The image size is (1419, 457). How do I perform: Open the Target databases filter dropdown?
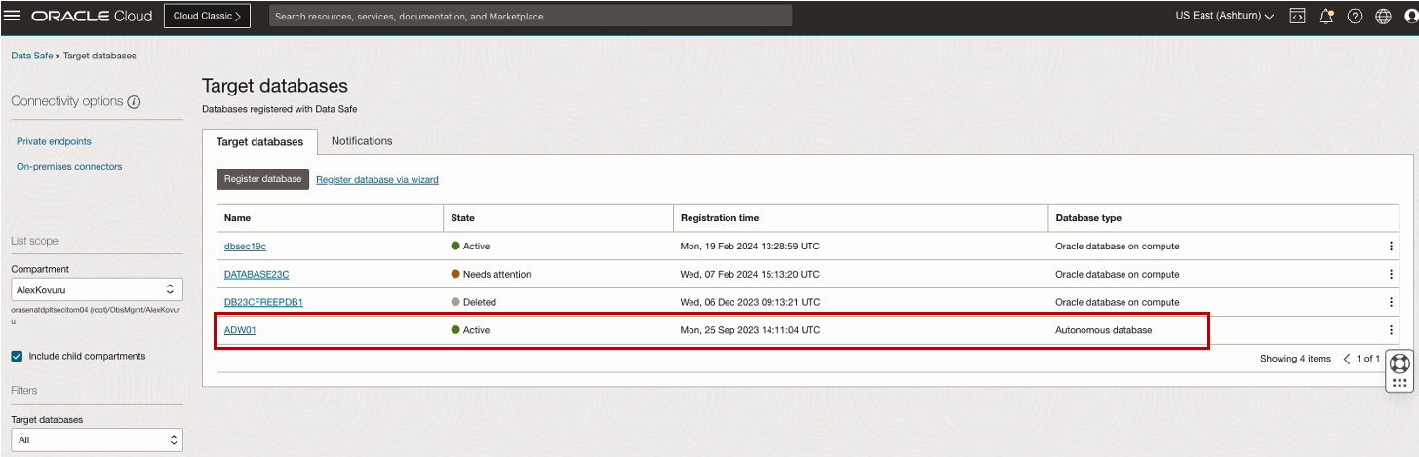click(x=97, y=440)
